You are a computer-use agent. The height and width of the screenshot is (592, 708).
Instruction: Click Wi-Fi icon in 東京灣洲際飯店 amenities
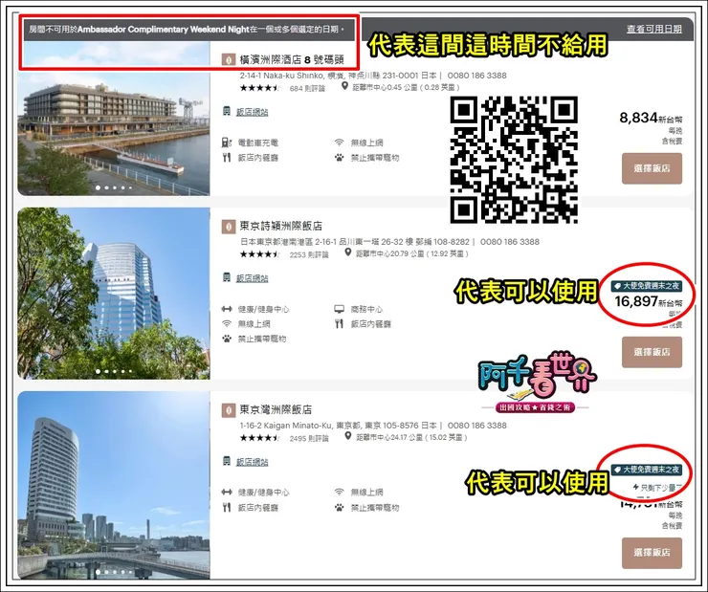click(x=339, y=493)
